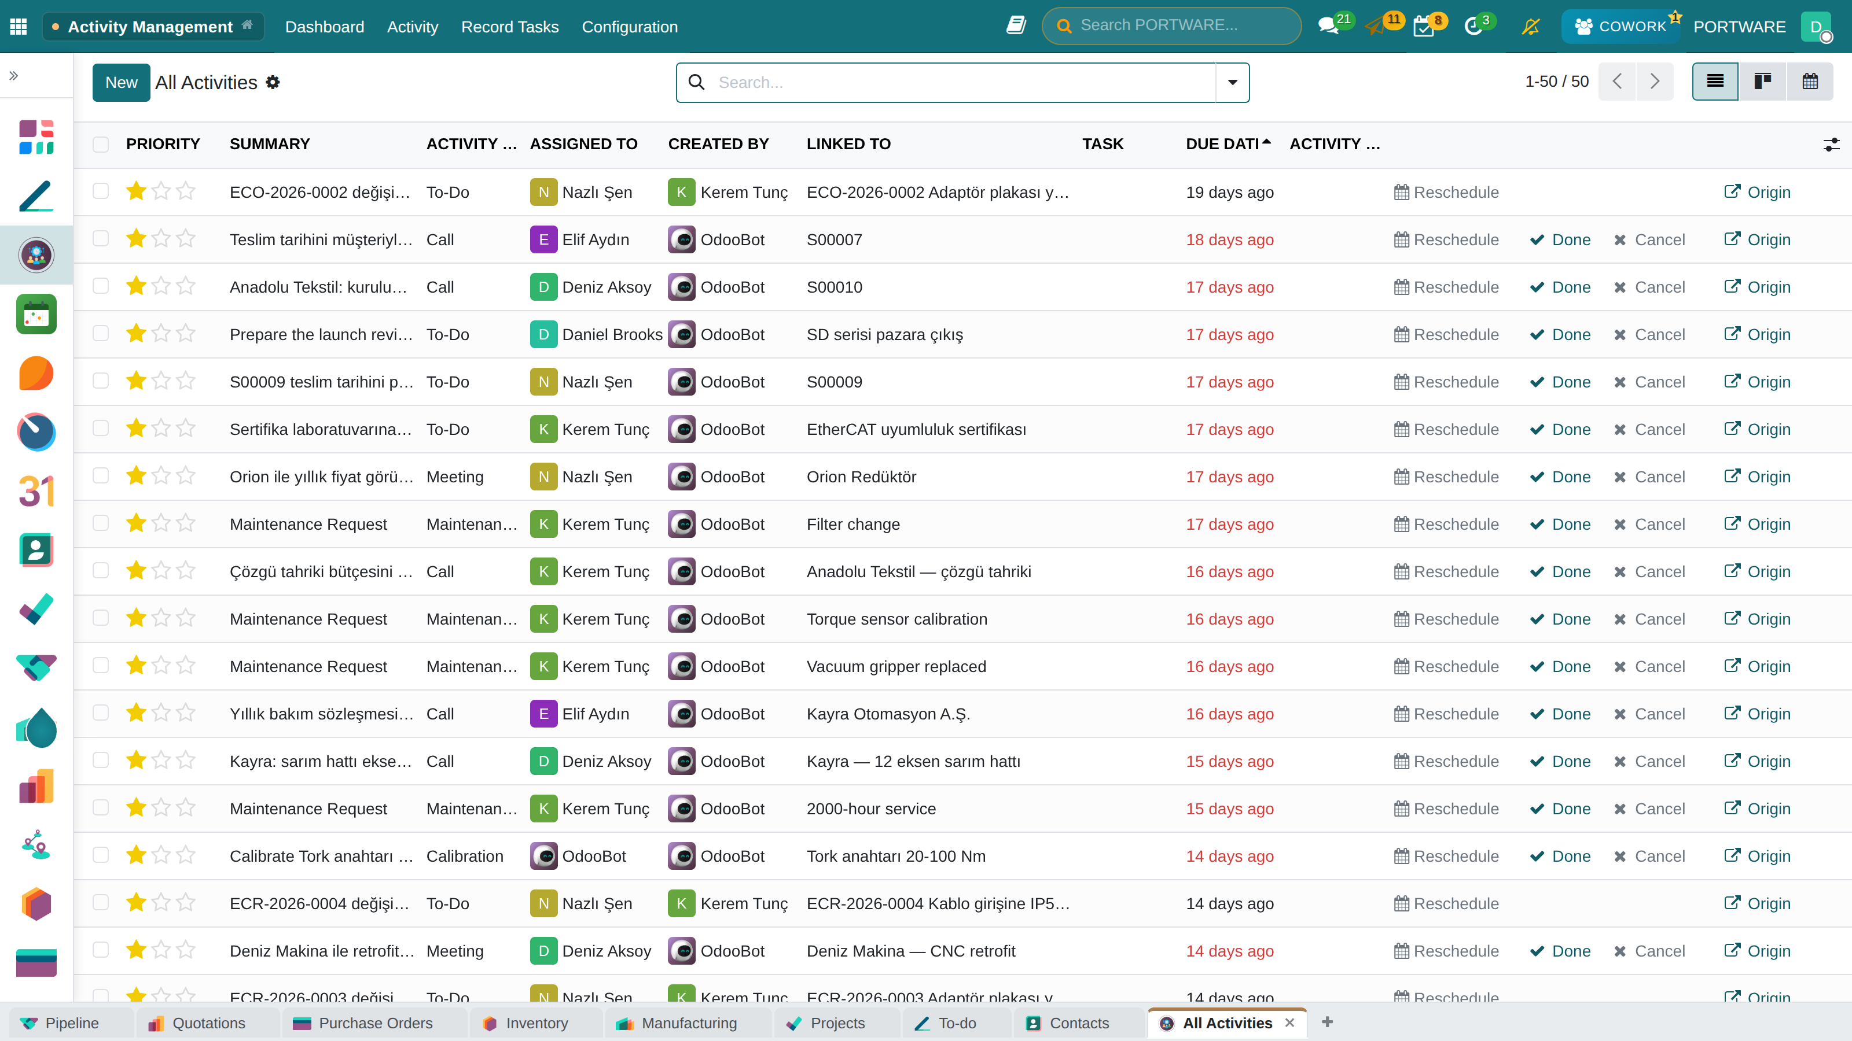Click the knowledge book icon in top bar
Viewport: 1852px width, 1041px height.
pyautogui.click(x=1016, y=26)
